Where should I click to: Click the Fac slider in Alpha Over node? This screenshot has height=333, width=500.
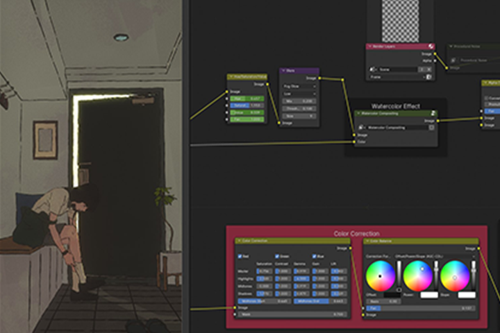click(x=492, y=111)
